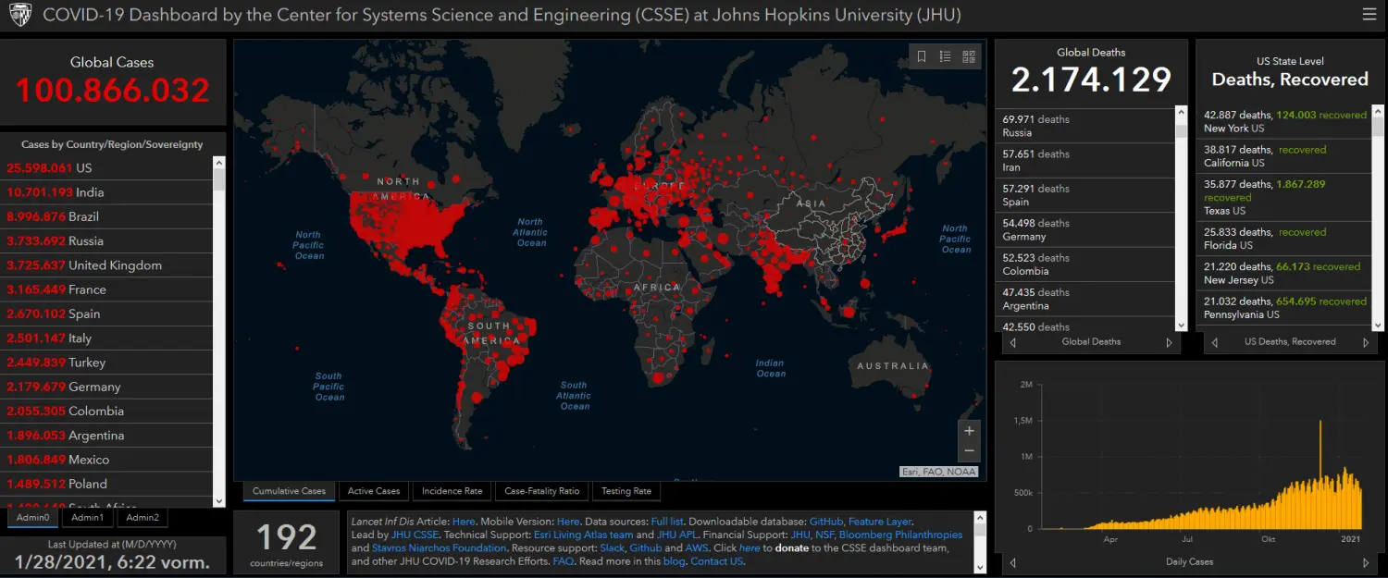Open the Basemap gallery grid icon
Image resolution: width=1388 pixels, height=578 pixels.
tap(969, 56)
